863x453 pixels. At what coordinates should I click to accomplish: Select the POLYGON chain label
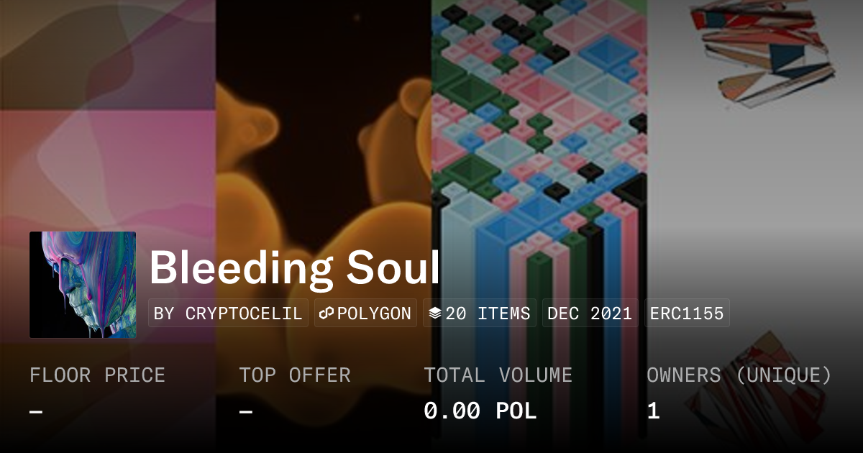(x=374, y=314)
